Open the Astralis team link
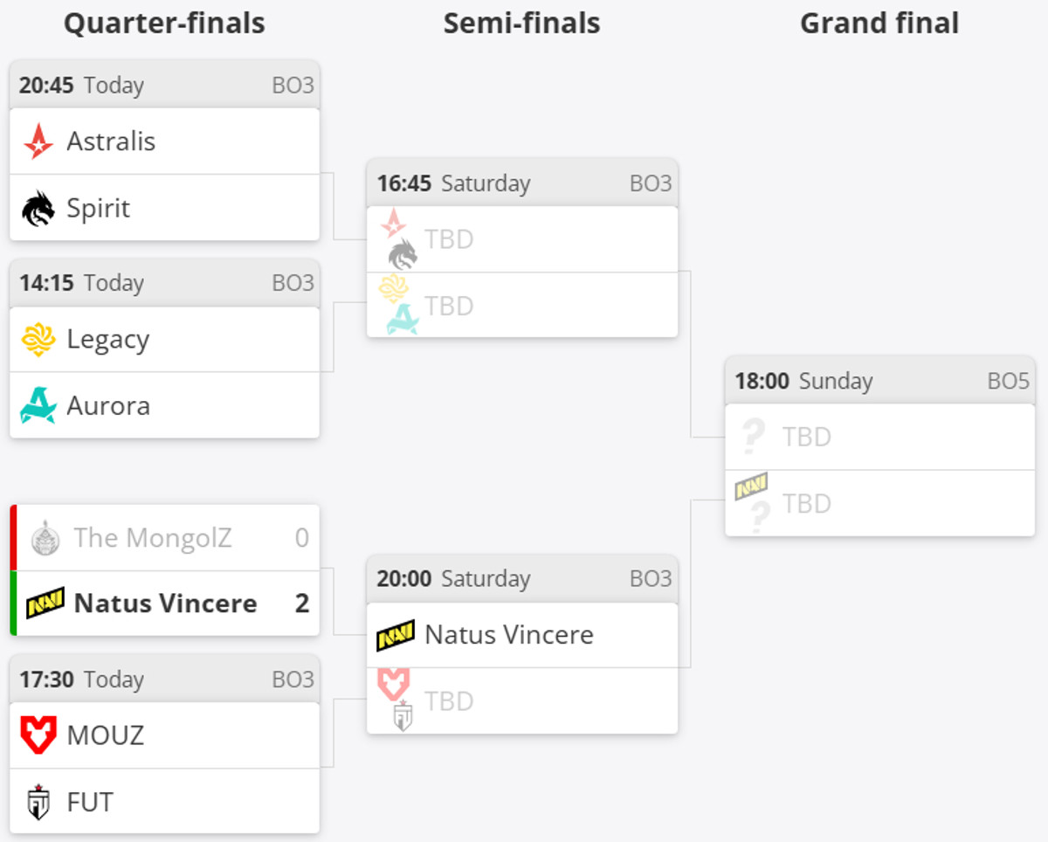This screenshot has height=842, width=1048. [111, 141]
